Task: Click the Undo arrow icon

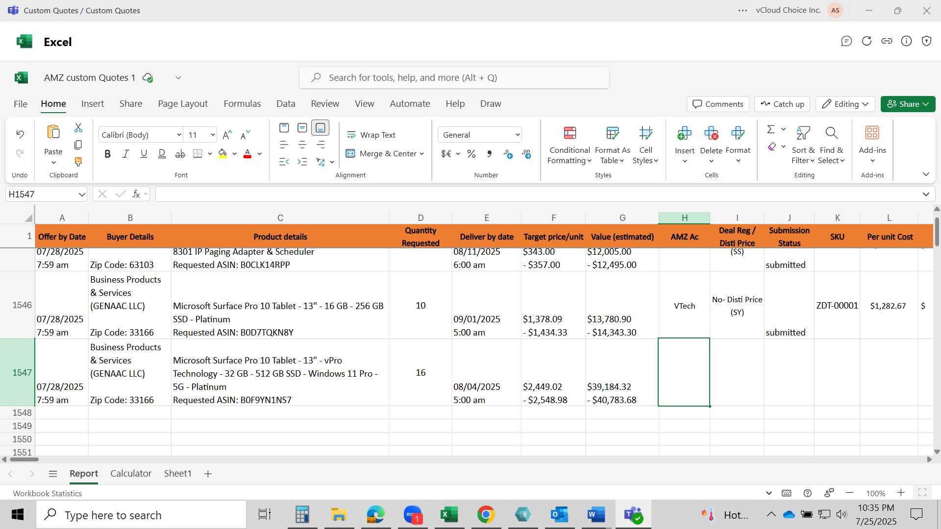Action: tap(20, 134)
